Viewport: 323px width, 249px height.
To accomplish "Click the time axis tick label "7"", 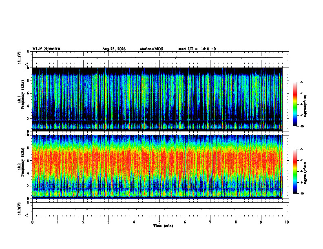I will [210, 222].
